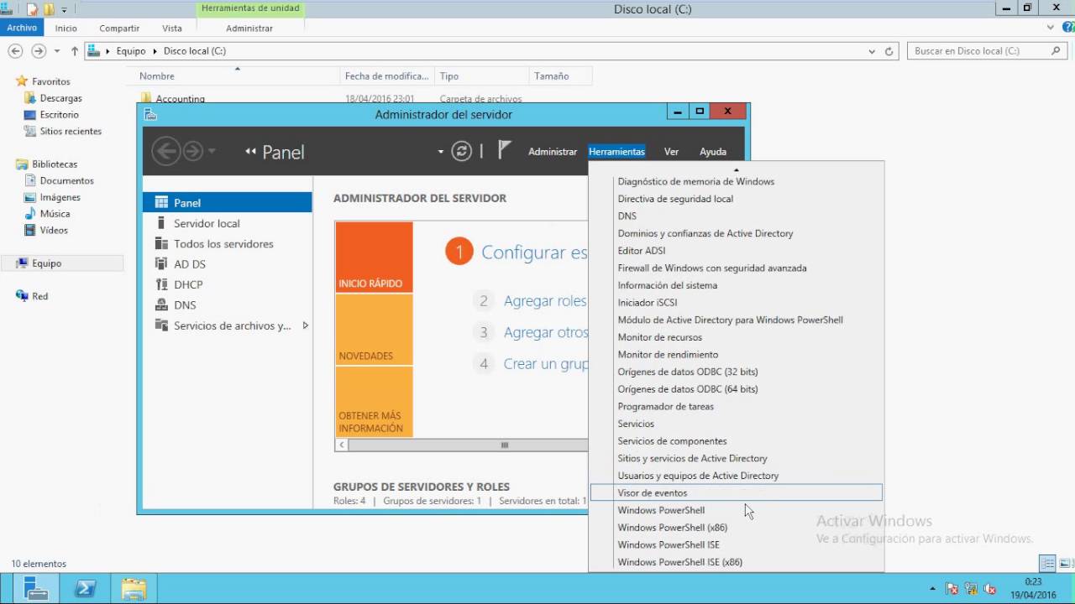
Task: Click the Todos los servidores sidebar icon
Action: [x=161, y=243]
